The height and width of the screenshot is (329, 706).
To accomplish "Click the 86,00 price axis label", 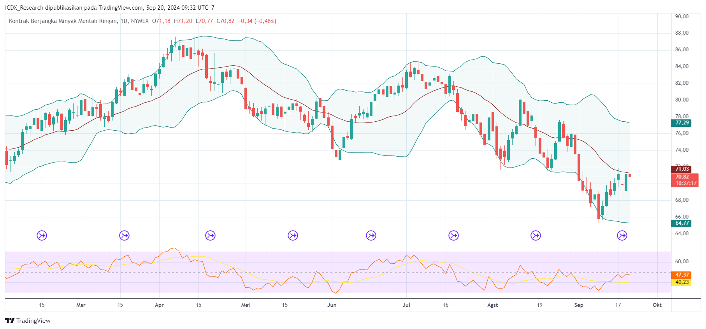I will (682, 49).
